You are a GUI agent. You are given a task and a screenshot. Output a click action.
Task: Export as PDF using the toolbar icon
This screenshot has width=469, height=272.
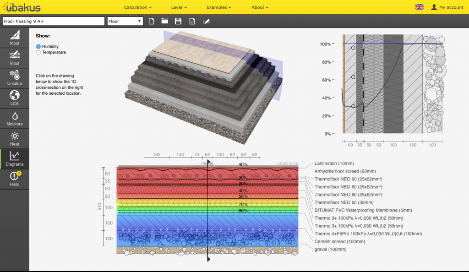point(192,22)
